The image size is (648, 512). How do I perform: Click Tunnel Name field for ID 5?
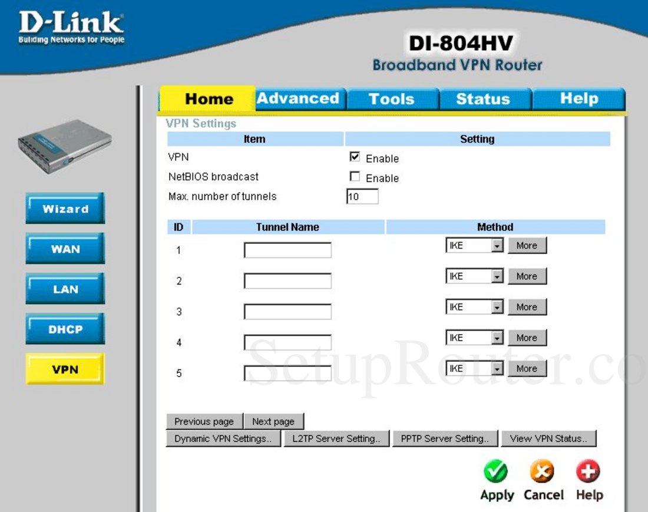287,373
